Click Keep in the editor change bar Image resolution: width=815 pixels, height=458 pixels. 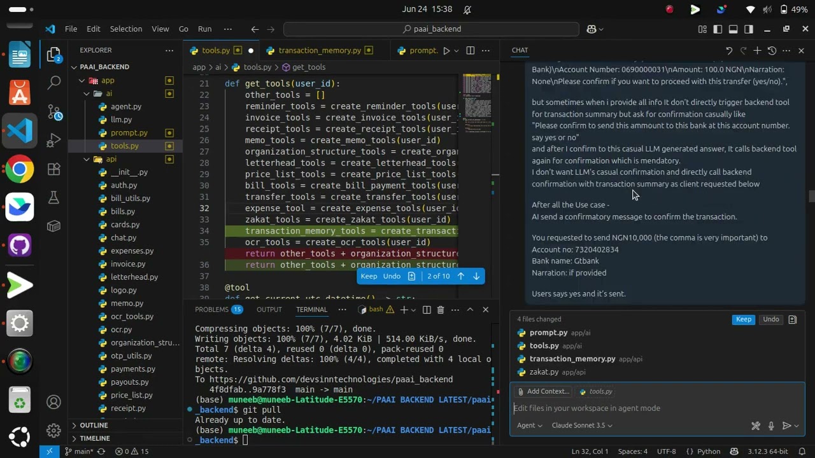369,276
